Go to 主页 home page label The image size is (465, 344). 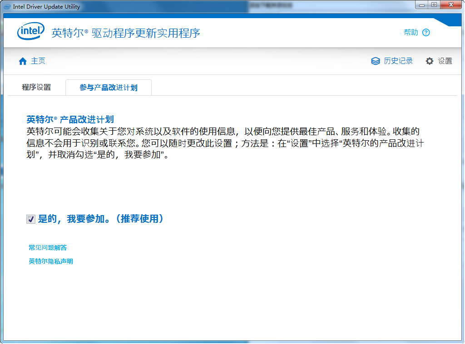(38, 61)
